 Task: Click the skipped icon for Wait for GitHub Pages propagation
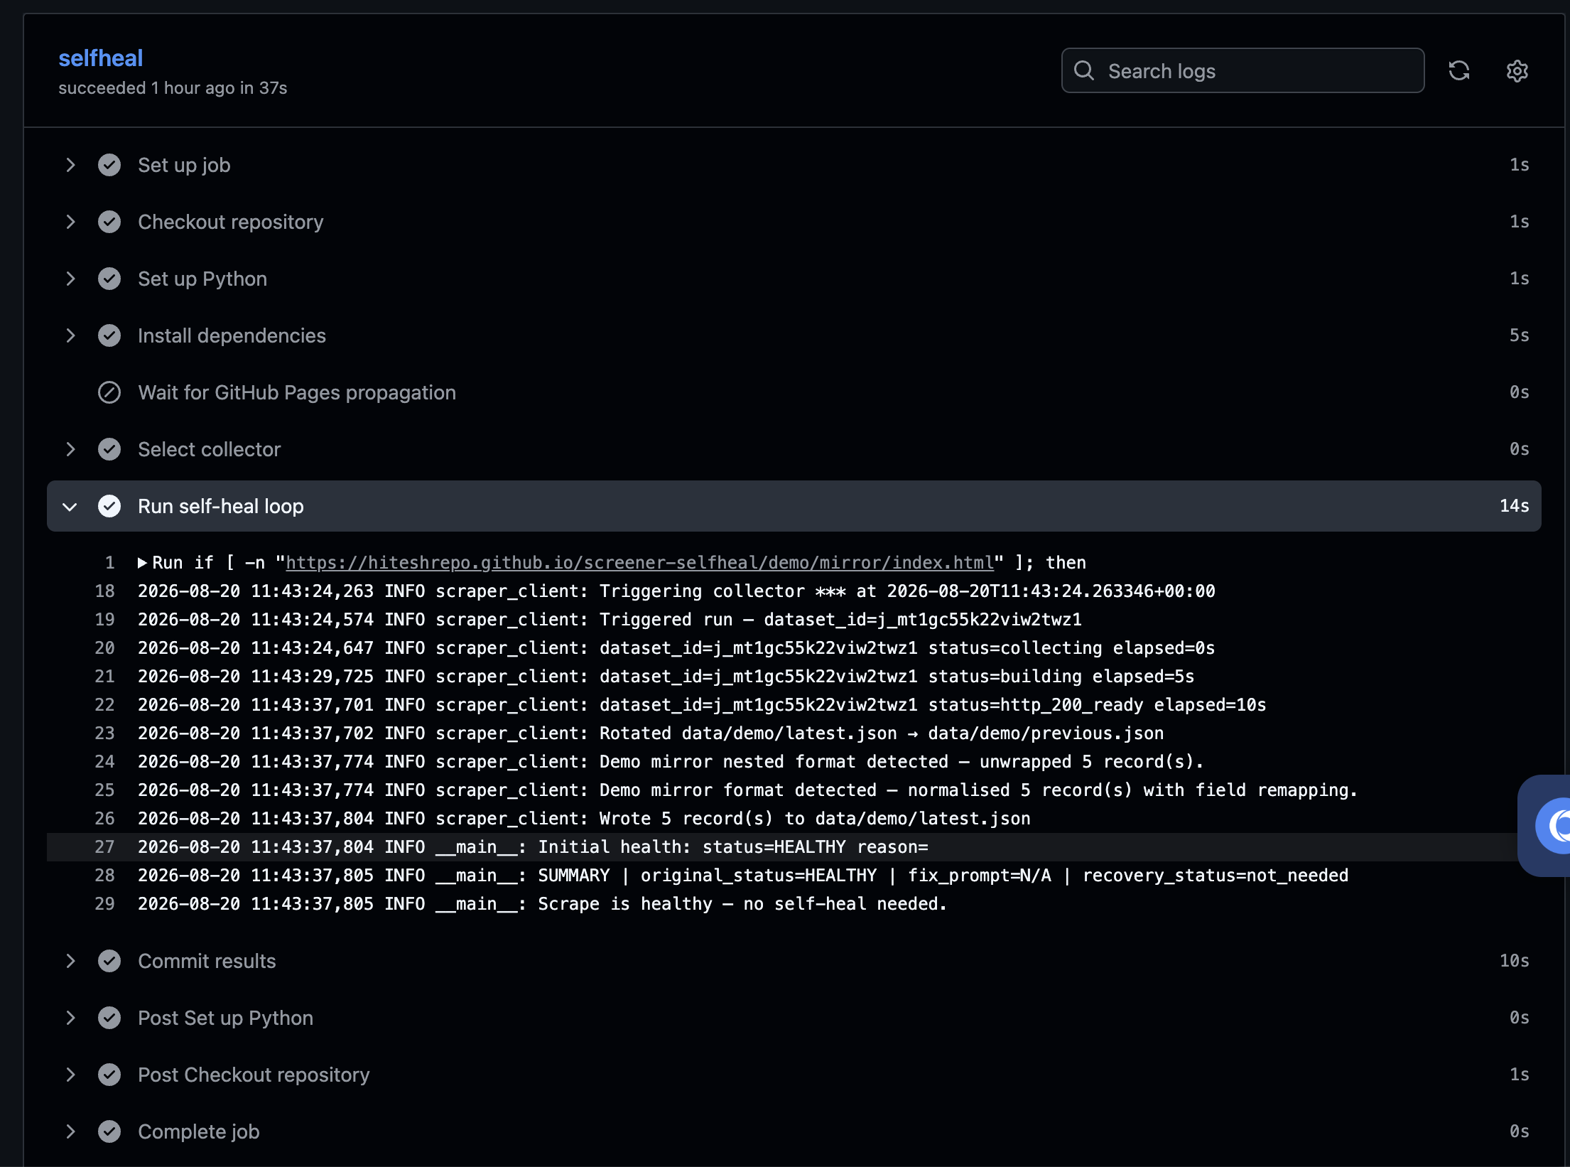tap(109, 392)
